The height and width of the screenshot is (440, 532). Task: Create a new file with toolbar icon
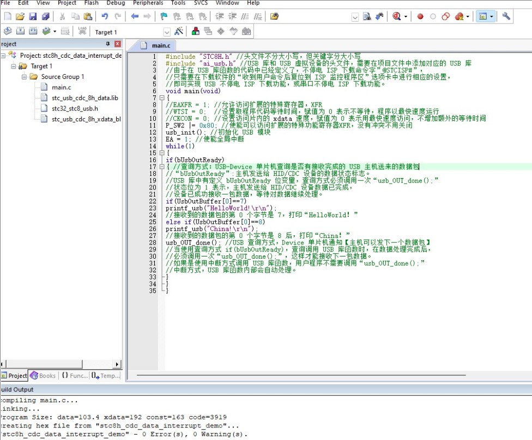8,16
